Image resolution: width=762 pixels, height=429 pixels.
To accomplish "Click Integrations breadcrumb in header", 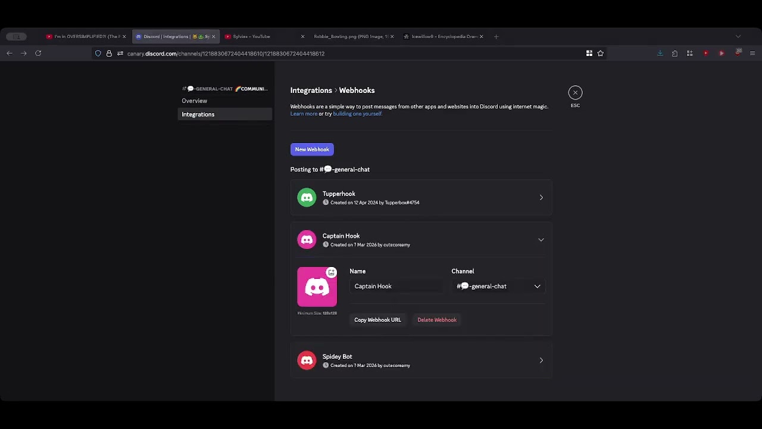I will 311,91.
